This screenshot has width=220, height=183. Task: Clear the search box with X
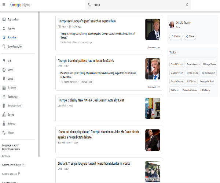click(x=187, y=5)
